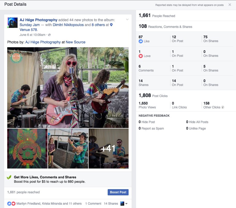The image size is (236, 208).
Task: Click the 0 Hide All Posts stat
Action: [x=197, y=122]
